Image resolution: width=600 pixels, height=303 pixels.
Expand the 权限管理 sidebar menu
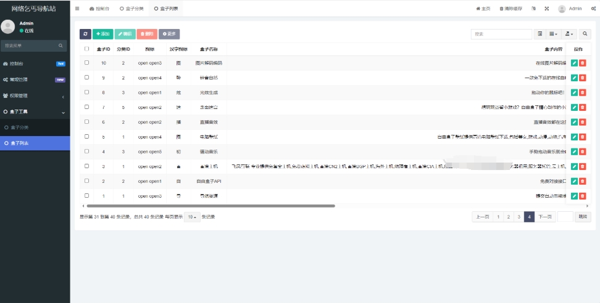pos(35,96)
